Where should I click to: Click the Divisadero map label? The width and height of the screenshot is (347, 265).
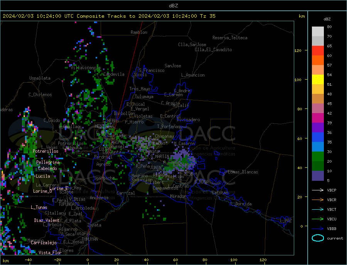[x=188, y=120]
